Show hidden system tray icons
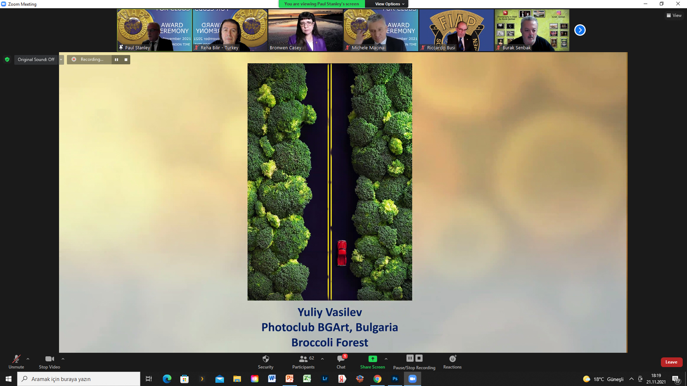 tap(631, 379)
